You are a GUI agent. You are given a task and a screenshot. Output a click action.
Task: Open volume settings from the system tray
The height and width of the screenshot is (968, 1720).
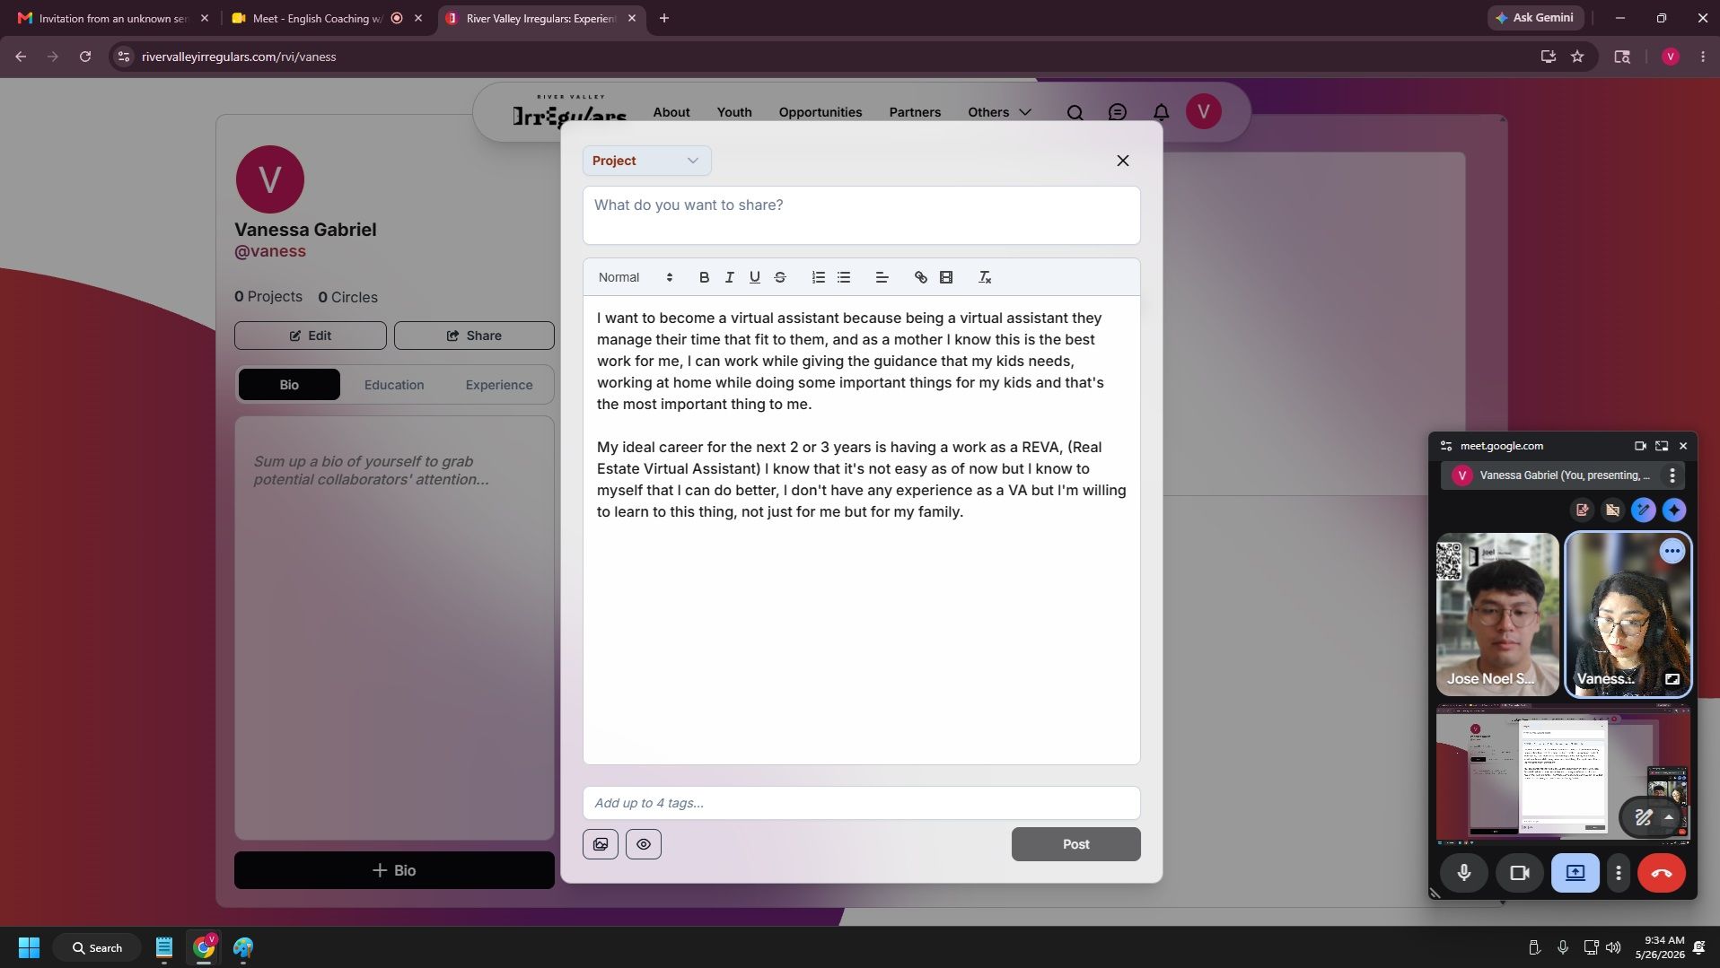point(1613,947)
